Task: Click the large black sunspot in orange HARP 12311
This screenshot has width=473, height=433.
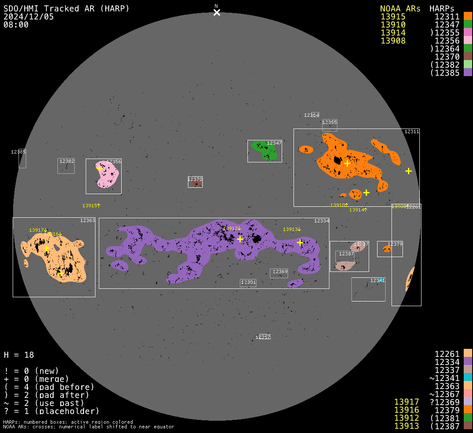Action: pos(337,160)
